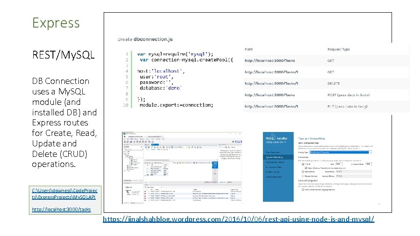
Task: Follow the http://localhost:3000/tasks hyperlink in the green box
Action: click(61, 209)
